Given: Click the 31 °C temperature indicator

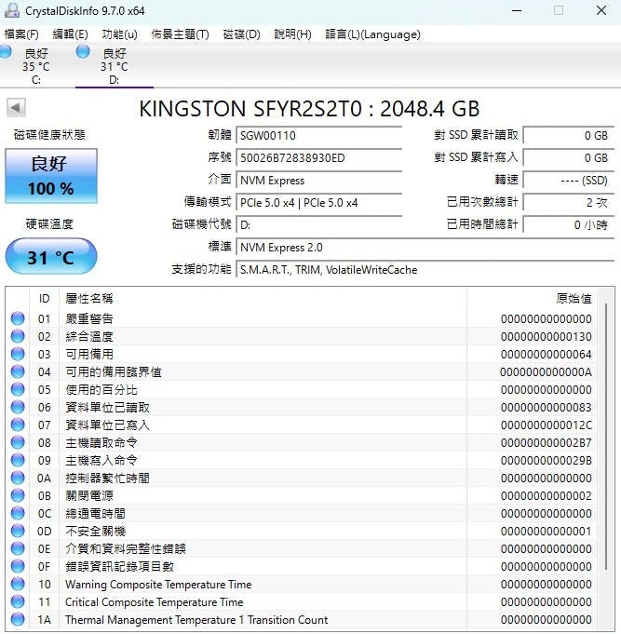Looking at the screenshot, I should (x=51, y=257).
